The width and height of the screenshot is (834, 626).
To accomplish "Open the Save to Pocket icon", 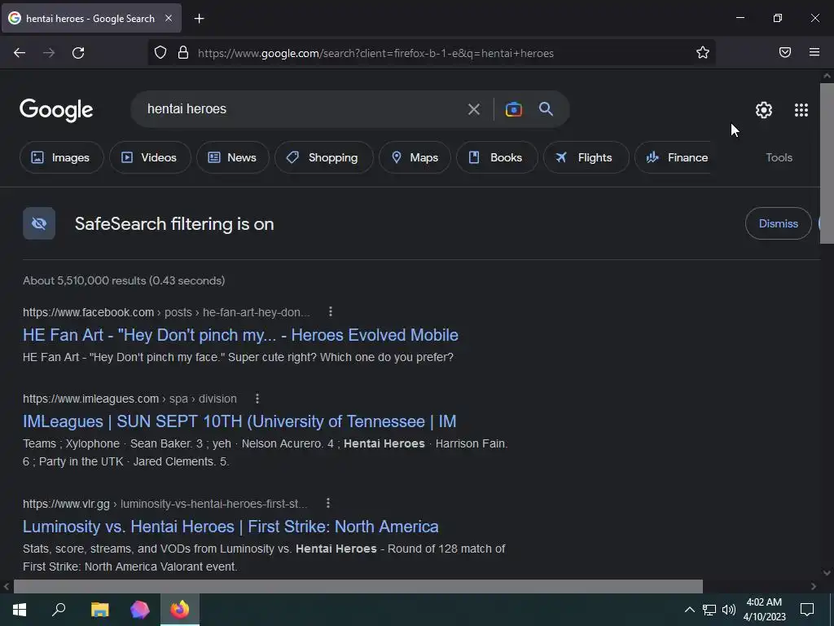I will (785, 52).
